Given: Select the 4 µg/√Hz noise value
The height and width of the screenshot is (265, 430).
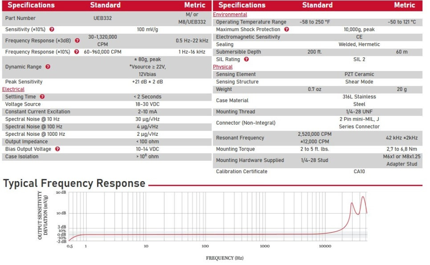Looking at the screenshot, I should pos(147,127).
